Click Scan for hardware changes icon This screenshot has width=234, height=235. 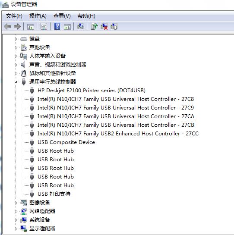[81, 26]
